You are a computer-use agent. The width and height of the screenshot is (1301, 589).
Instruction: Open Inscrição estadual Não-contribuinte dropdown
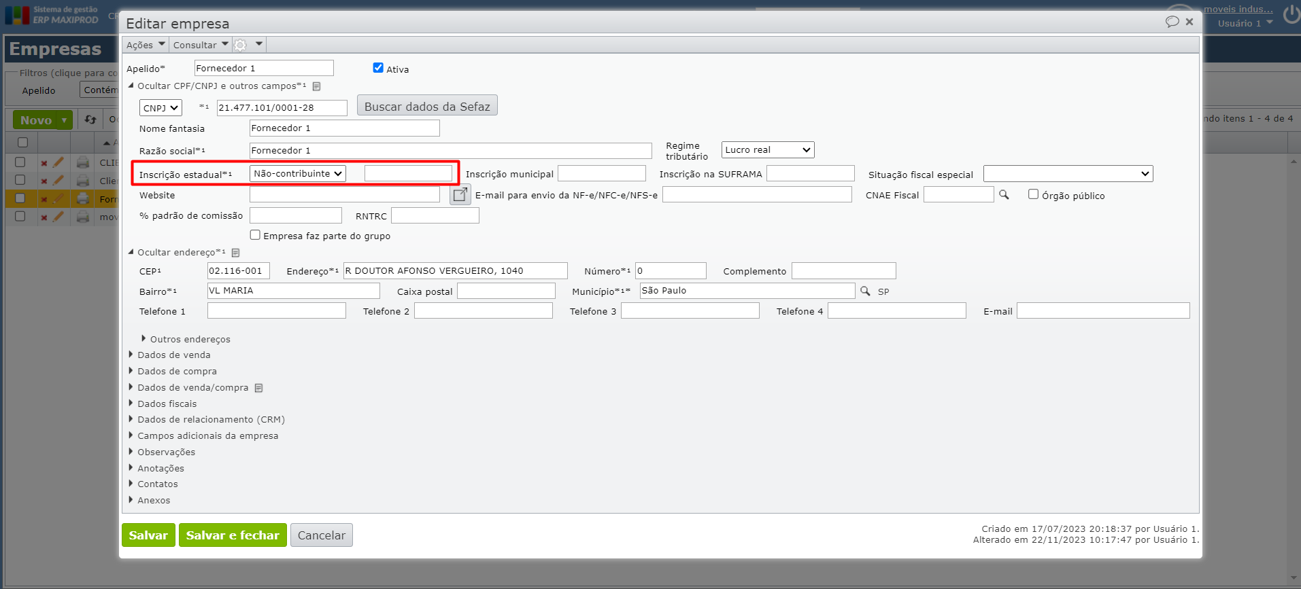coord(298,174)
